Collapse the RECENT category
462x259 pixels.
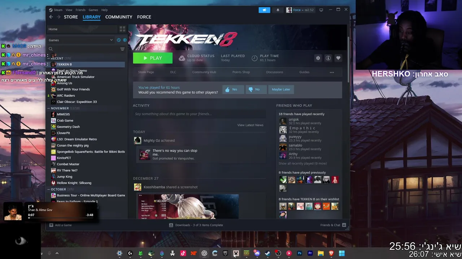(x=49, y=58)
